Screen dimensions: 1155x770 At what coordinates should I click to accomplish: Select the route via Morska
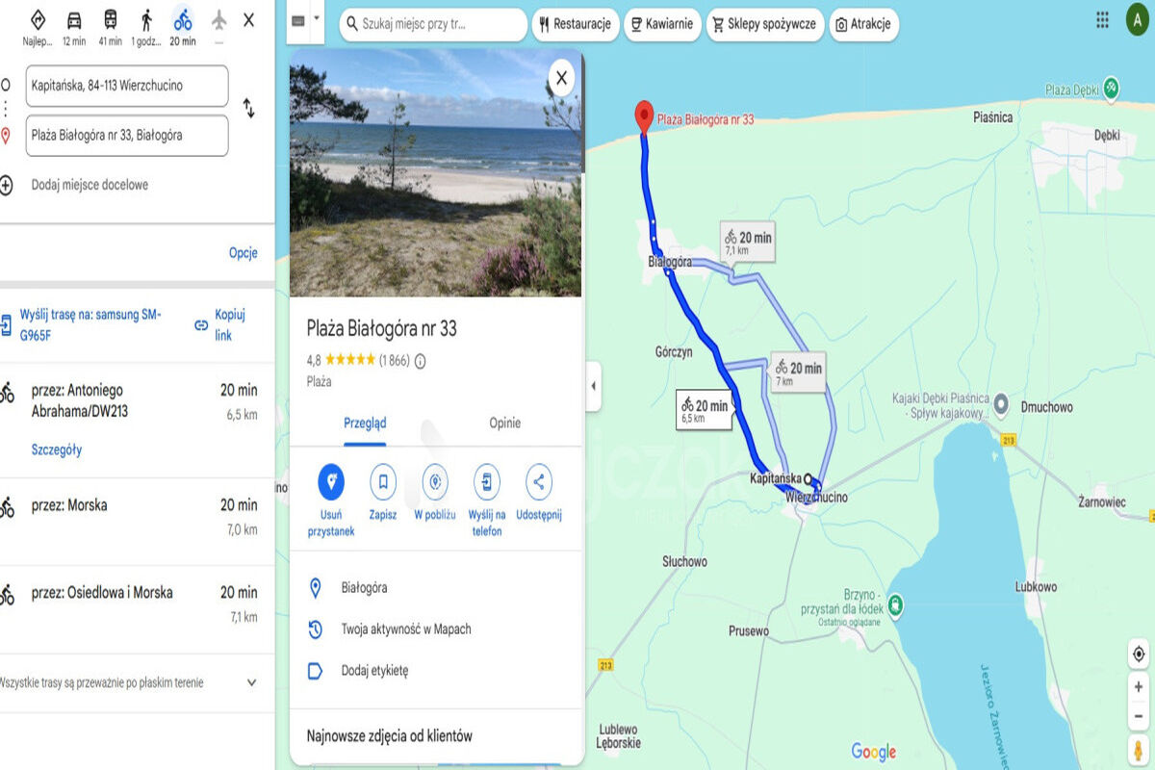click(x=135, y=516)
